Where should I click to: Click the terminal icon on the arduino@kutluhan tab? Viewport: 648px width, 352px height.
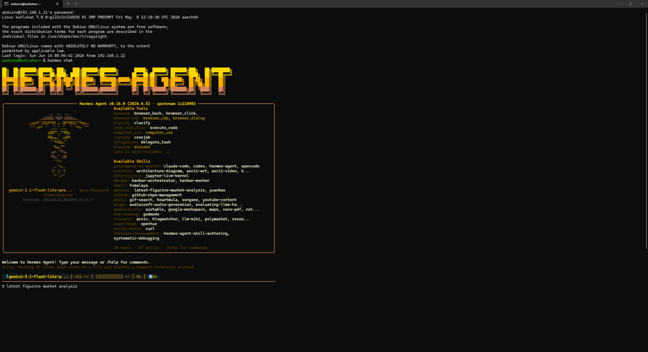pyautogui.click(x=6, y=4)
